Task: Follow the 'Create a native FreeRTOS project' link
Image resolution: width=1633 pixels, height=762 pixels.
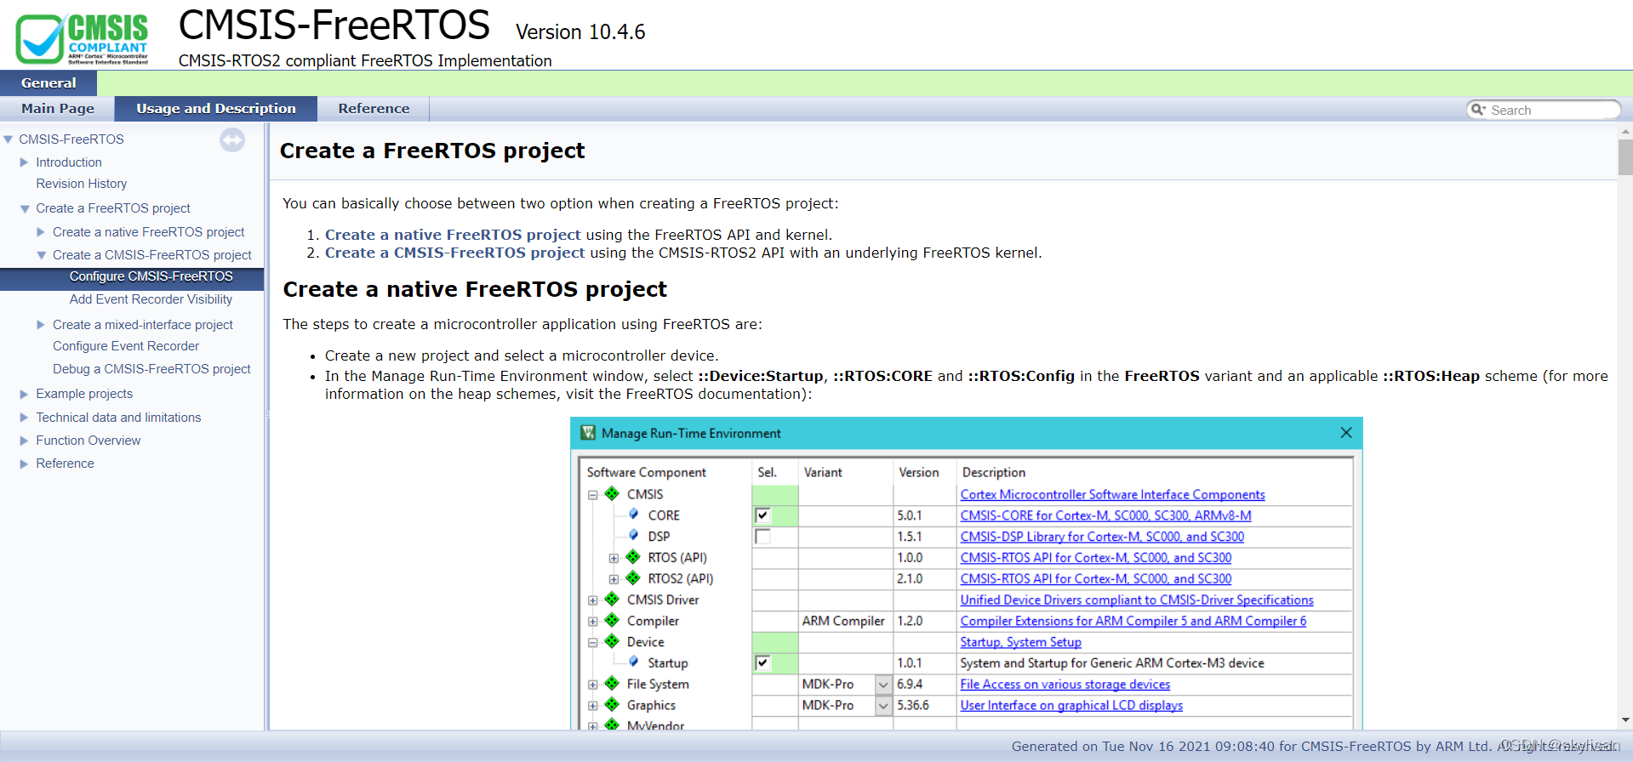Action: 453,235
